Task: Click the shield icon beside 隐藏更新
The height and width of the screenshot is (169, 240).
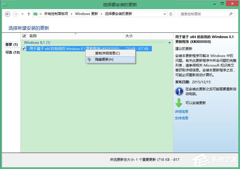Action: (90, 60)
